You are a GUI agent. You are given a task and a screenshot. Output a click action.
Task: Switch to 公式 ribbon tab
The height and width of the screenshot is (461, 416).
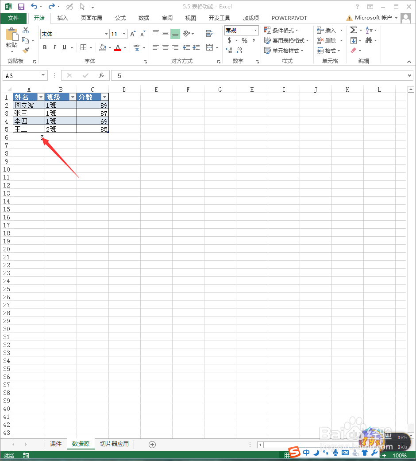pyautogui.click(x=120, y=18)
